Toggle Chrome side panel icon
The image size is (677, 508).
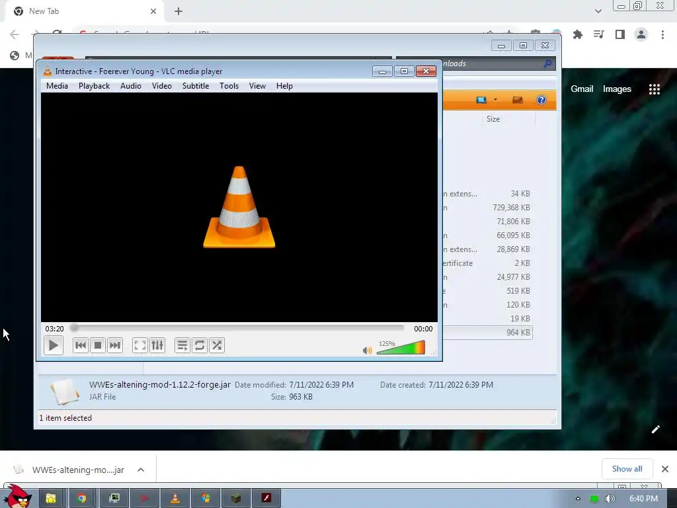coord(620,34)
